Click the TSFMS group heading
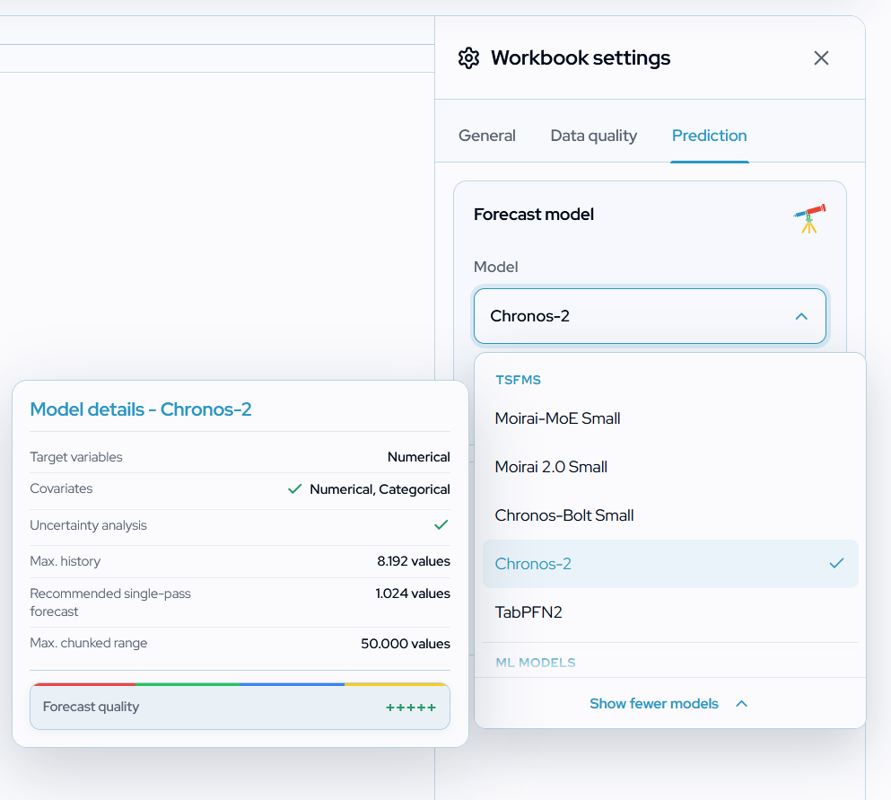The image size is (891, 800). tap(518, 380)
